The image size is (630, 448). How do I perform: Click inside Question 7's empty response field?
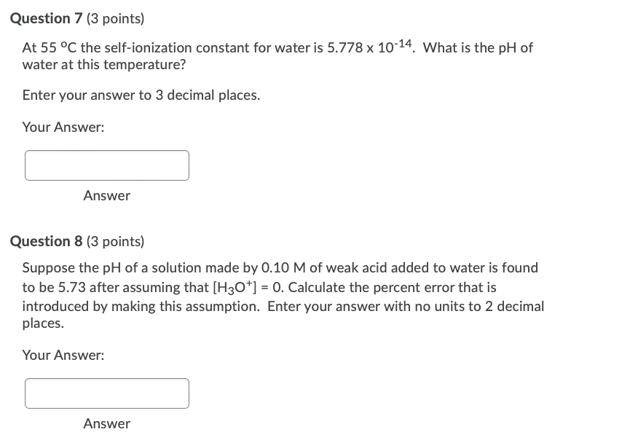[x=107, y=165]
